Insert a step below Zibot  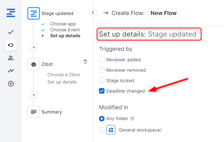(34, 94)
